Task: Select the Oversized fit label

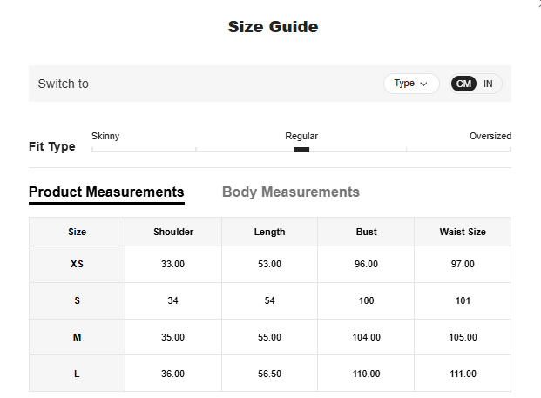Action: (490, 136)
